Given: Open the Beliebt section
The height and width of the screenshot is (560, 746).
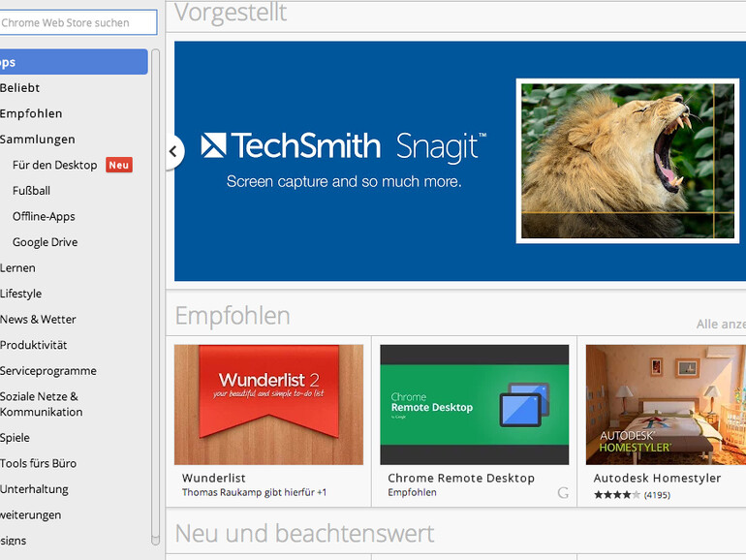Looking at the screenshot, I should click(x=20, y=88).
